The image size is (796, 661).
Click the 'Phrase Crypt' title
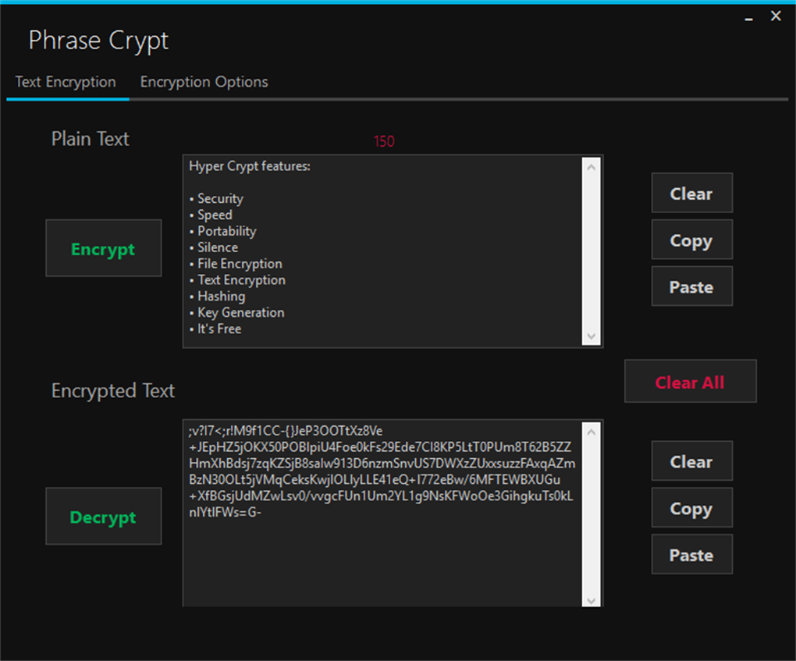coord(98,41)
